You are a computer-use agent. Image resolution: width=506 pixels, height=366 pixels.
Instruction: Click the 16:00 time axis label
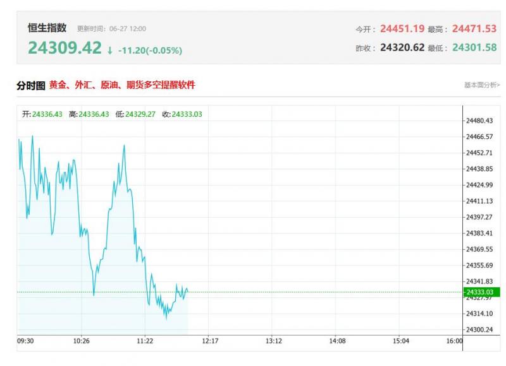[x=454, y=341]
